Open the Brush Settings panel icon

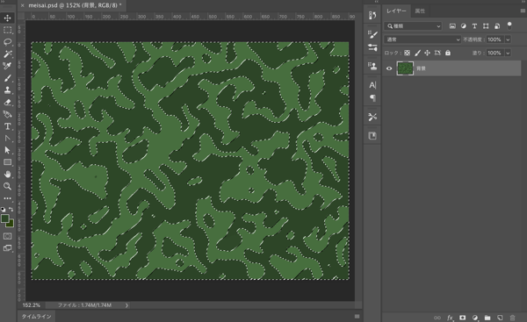point(372,34)
